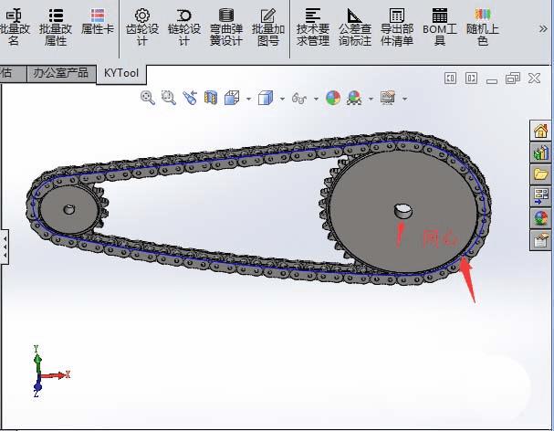Open Appearances color ball in task pane
The height and width of the screenshot is (431, 554).
tap(540, 218)
